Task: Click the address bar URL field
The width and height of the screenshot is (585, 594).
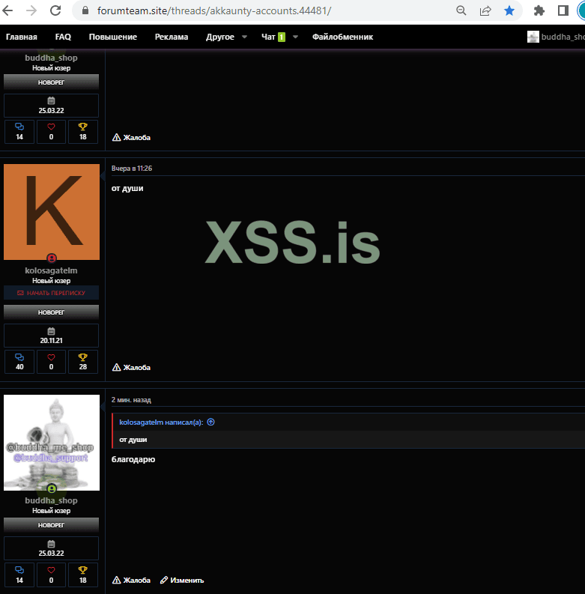Action: pyautogui.click(x=262, y=11)
